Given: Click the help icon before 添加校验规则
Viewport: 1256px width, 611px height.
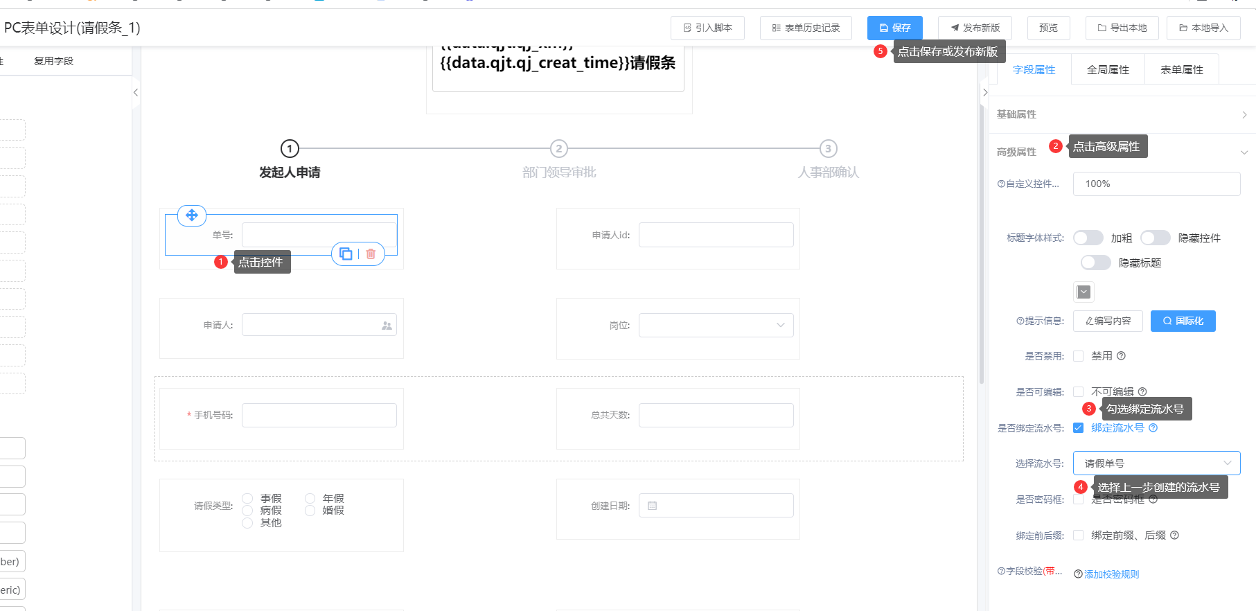Looking at the screenshot, I should tap(1078, 574).
